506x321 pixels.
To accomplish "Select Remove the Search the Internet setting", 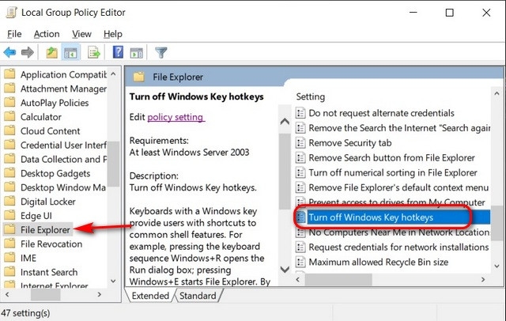I will [393, 128].
